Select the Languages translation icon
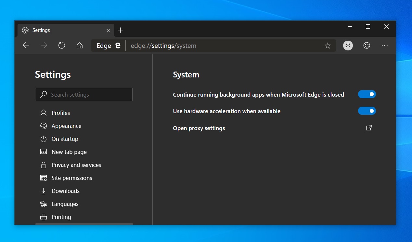The image size is (412, 242). 43,204
